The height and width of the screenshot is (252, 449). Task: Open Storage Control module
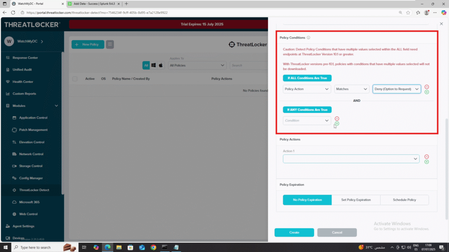[x=30, y=166]
